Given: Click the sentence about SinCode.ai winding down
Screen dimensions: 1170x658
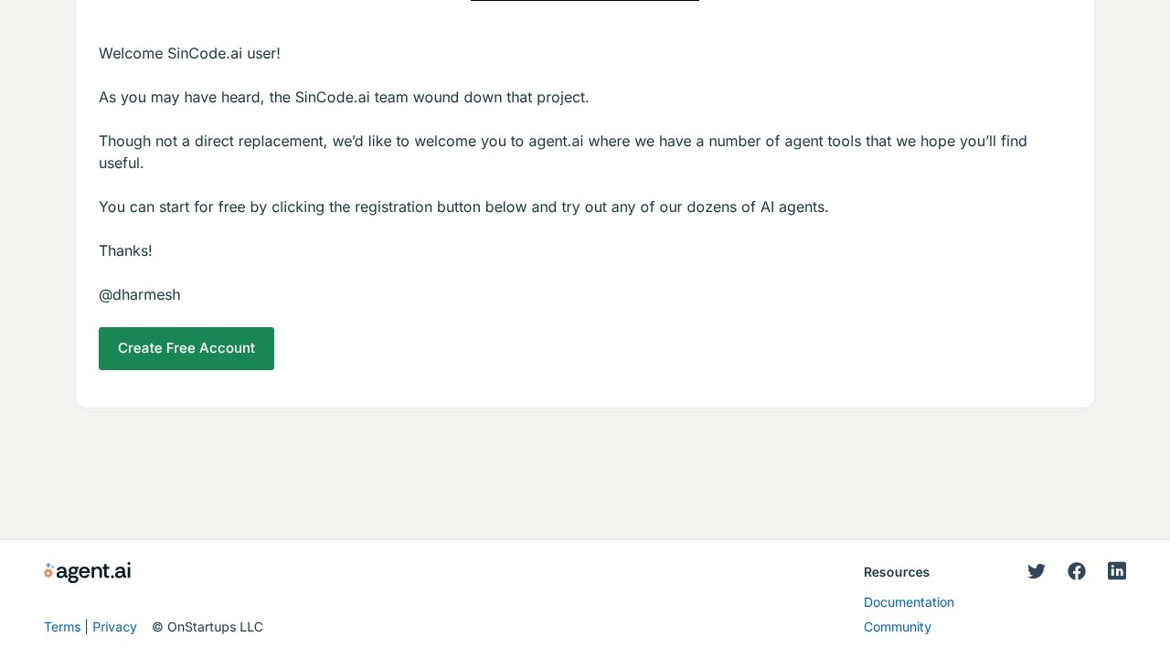Looking at the screenshot, I should click(x=344, y=97).
